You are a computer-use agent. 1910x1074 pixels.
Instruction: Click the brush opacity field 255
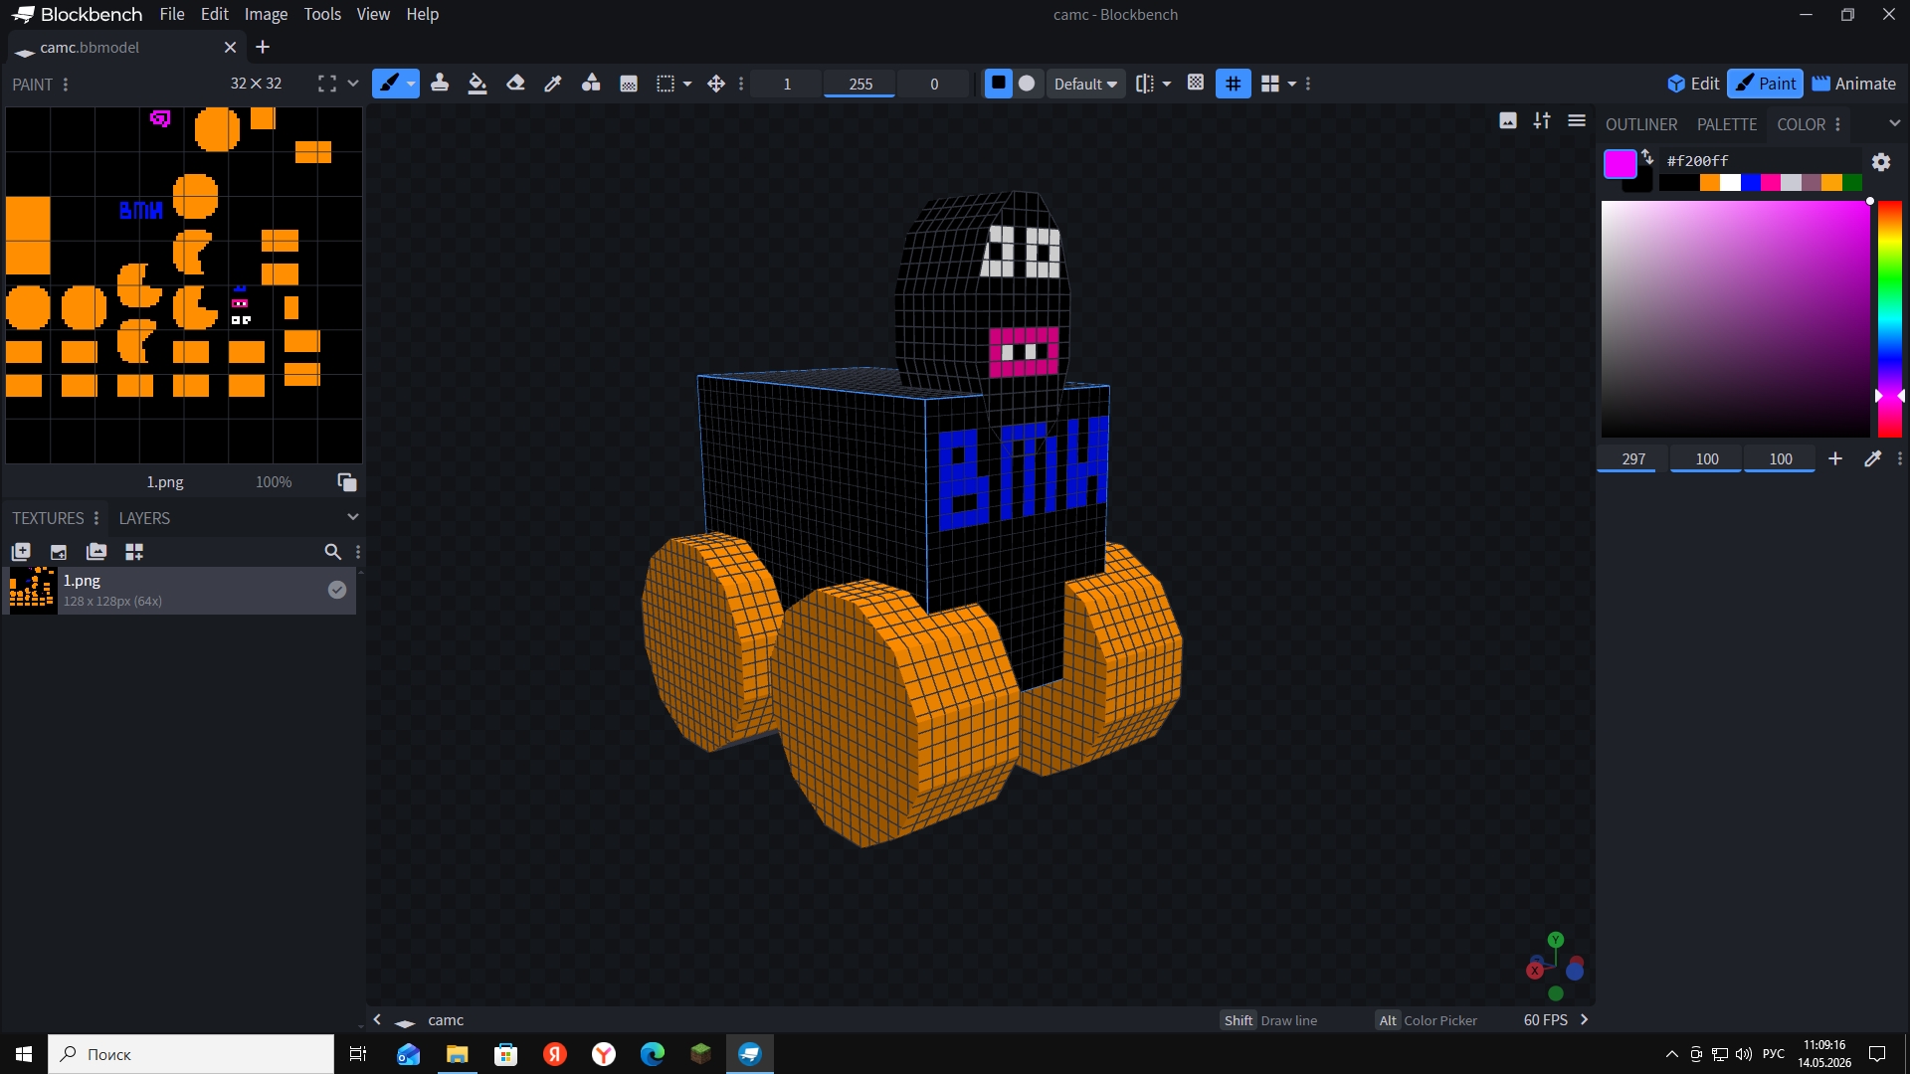(x=860, y=84)
